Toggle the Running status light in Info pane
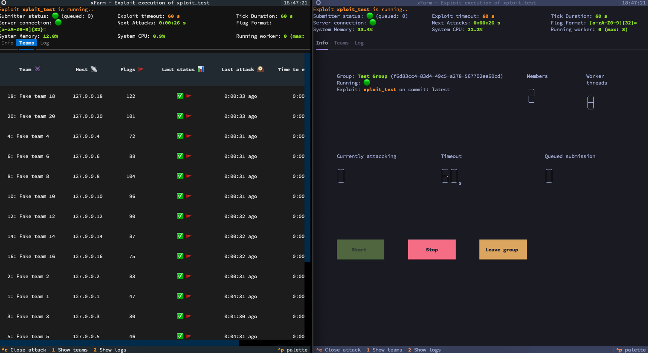 [x=367, y=83]
